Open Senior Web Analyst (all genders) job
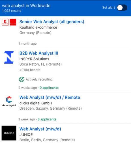131x147 pixels. tap(52, 22)
